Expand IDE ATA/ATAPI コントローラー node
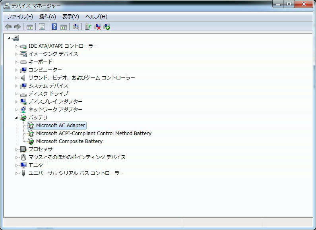The image size is (316, 230). click(16, 46)
